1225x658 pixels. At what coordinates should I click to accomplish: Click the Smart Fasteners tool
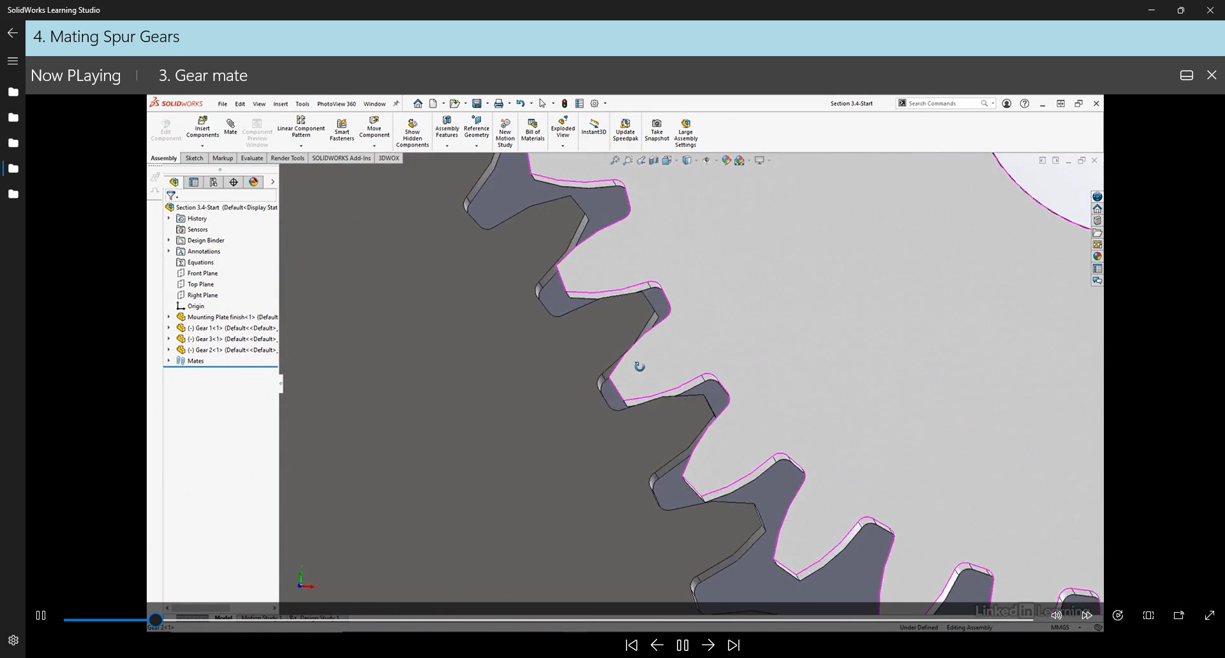tap(341, 128)
